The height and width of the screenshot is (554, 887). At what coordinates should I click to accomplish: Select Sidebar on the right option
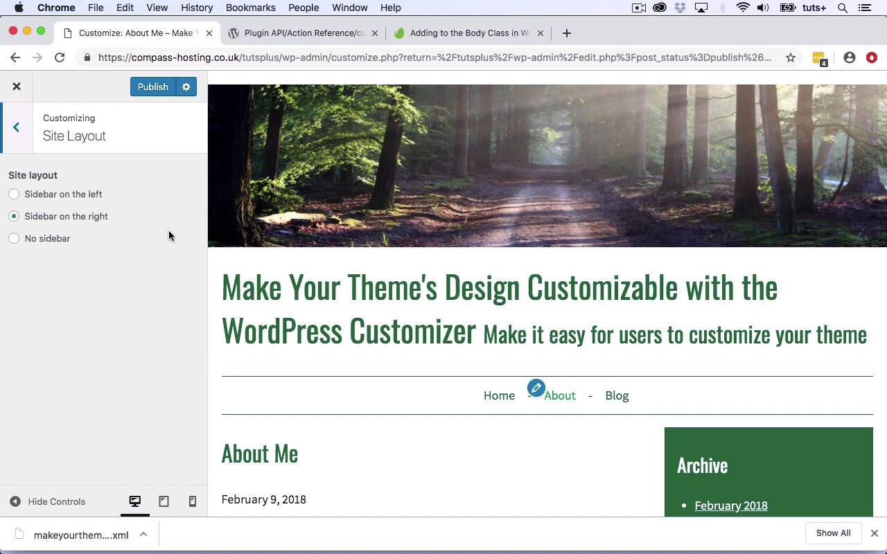tap(14, 216)
